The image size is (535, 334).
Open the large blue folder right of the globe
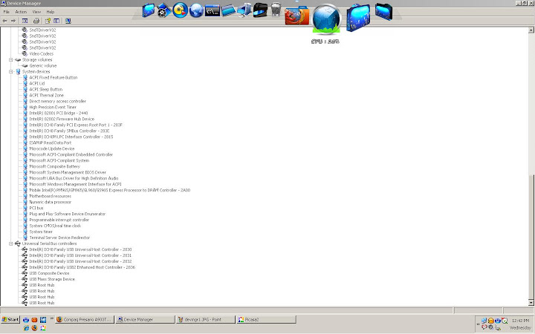(x=358, y=18)
